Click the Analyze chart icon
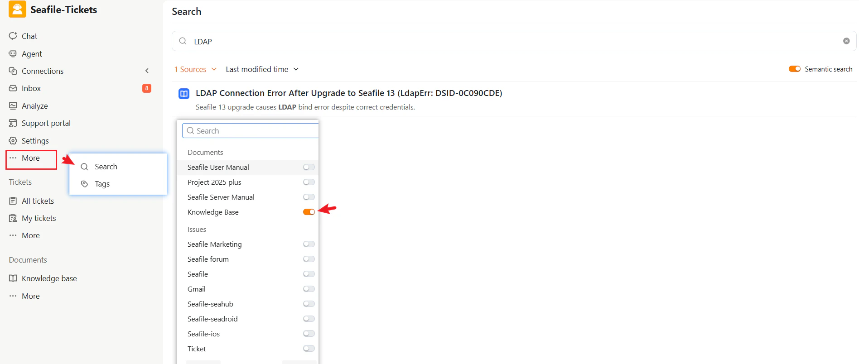The image size is (859, 364). point(13,105)
